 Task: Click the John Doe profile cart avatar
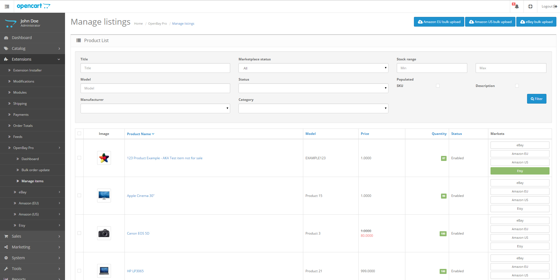coord(11,23)
